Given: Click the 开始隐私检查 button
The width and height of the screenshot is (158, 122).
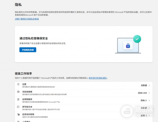Looking at the screenshot, I should click(28, 50).
